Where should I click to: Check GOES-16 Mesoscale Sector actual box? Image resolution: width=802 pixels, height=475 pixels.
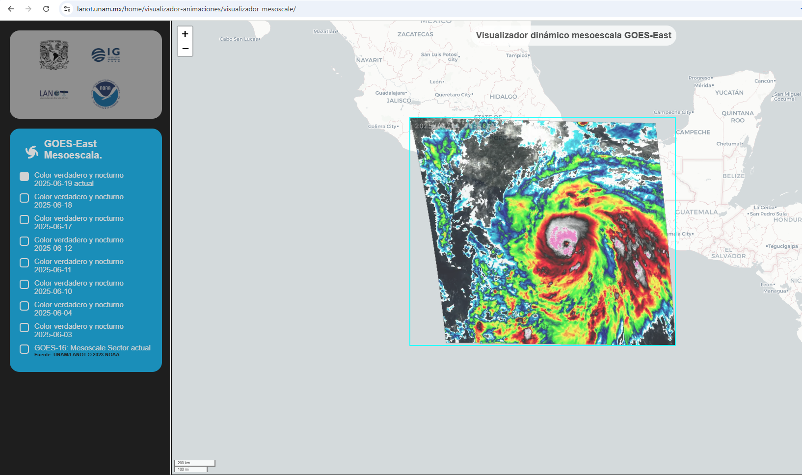pos(24,349)
